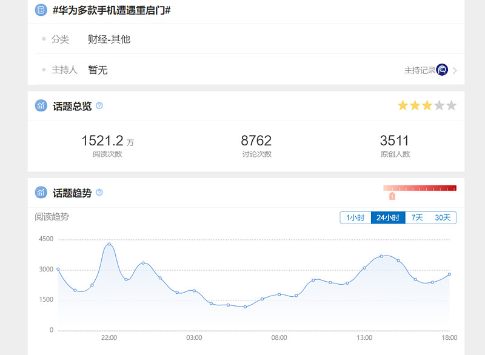
Task: Click the 22:00 x-axis label
Action: 109,337
